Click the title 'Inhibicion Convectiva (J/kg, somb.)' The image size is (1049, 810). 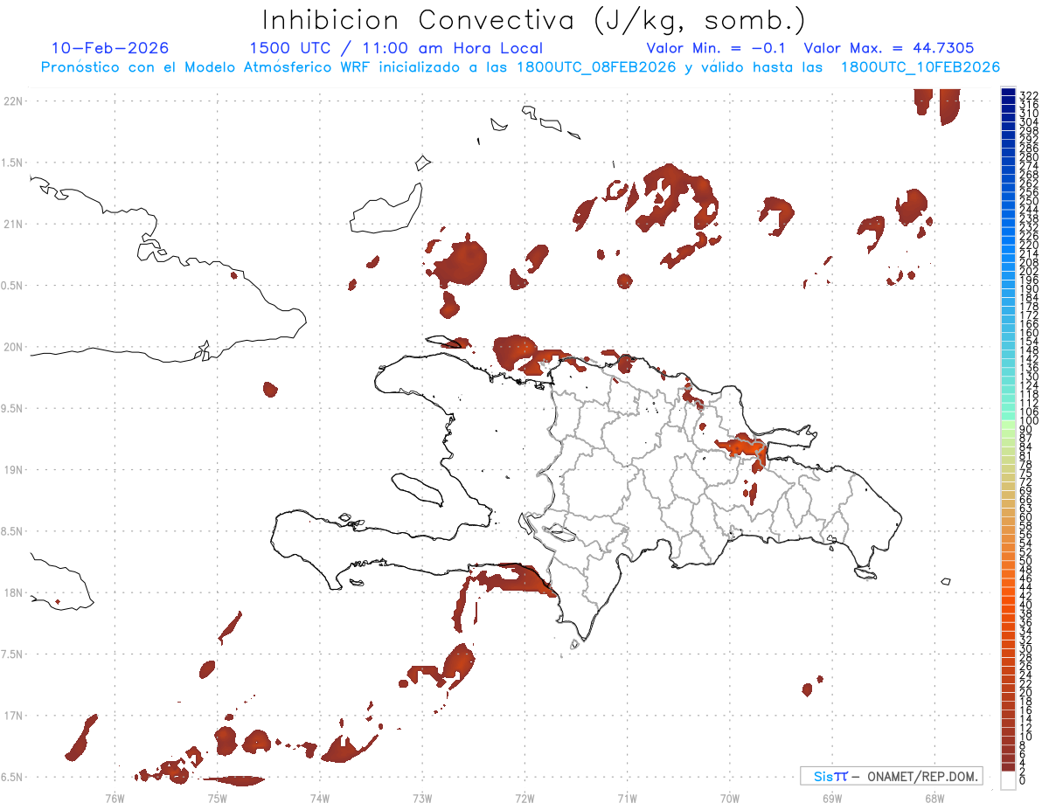(x=534, y=20)
